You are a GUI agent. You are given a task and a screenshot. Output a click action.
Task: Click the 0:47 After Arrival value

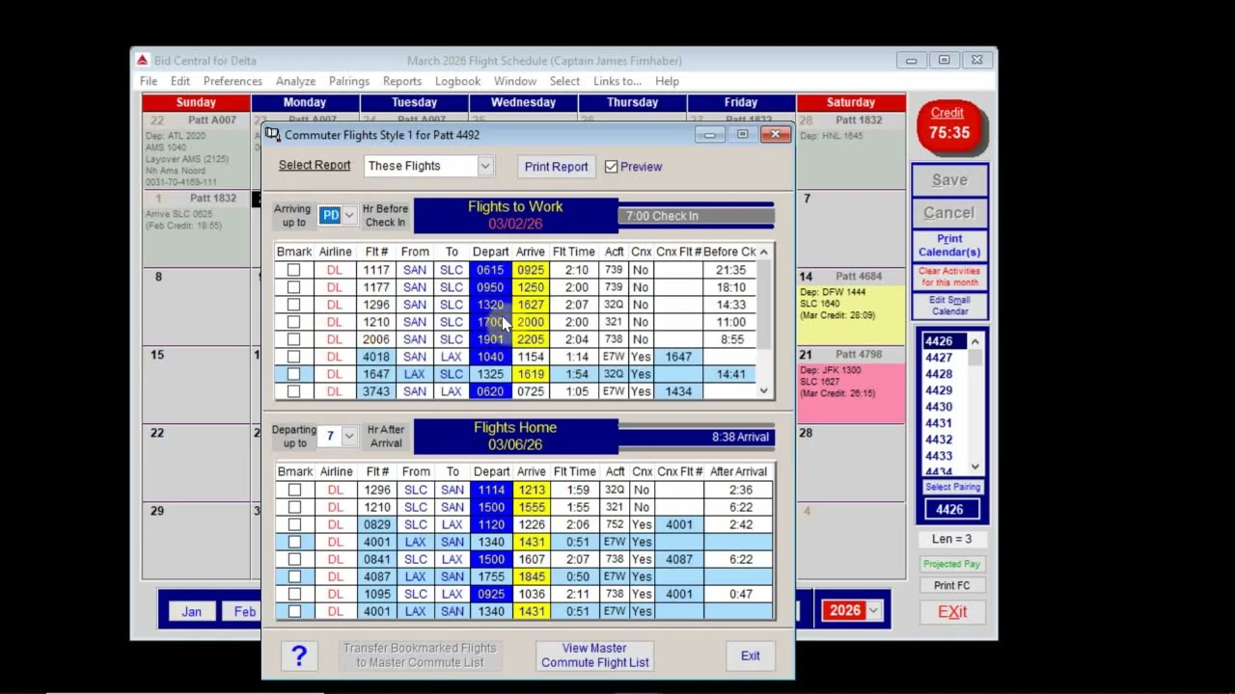point(739,594)
